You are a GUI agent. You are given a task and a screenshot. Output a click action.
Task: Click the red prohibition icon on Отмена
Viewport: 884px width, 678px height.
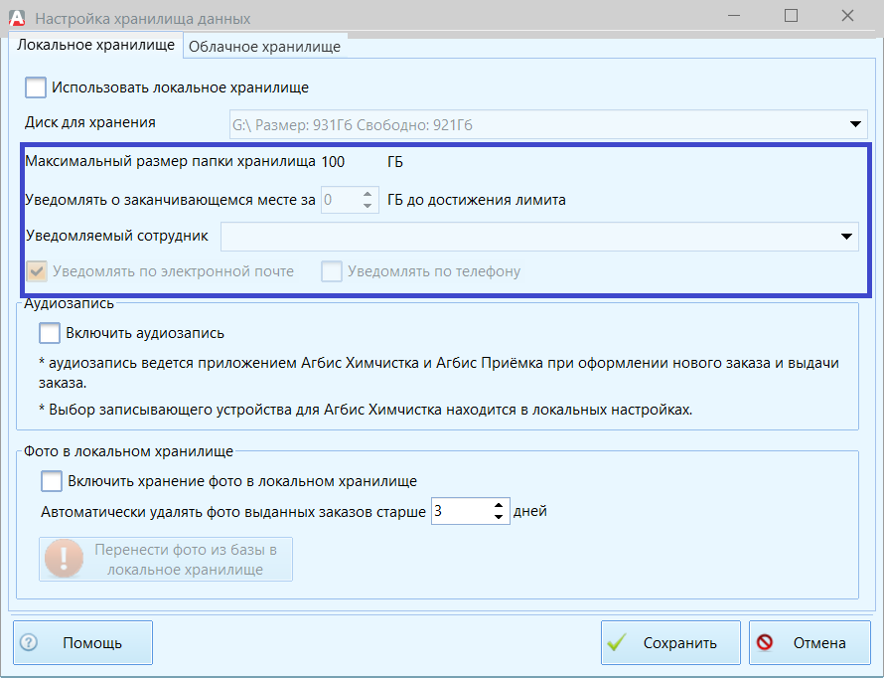[765, 642]
